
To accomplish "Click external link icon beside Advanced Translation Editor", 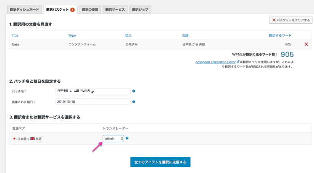I will 238,62.
